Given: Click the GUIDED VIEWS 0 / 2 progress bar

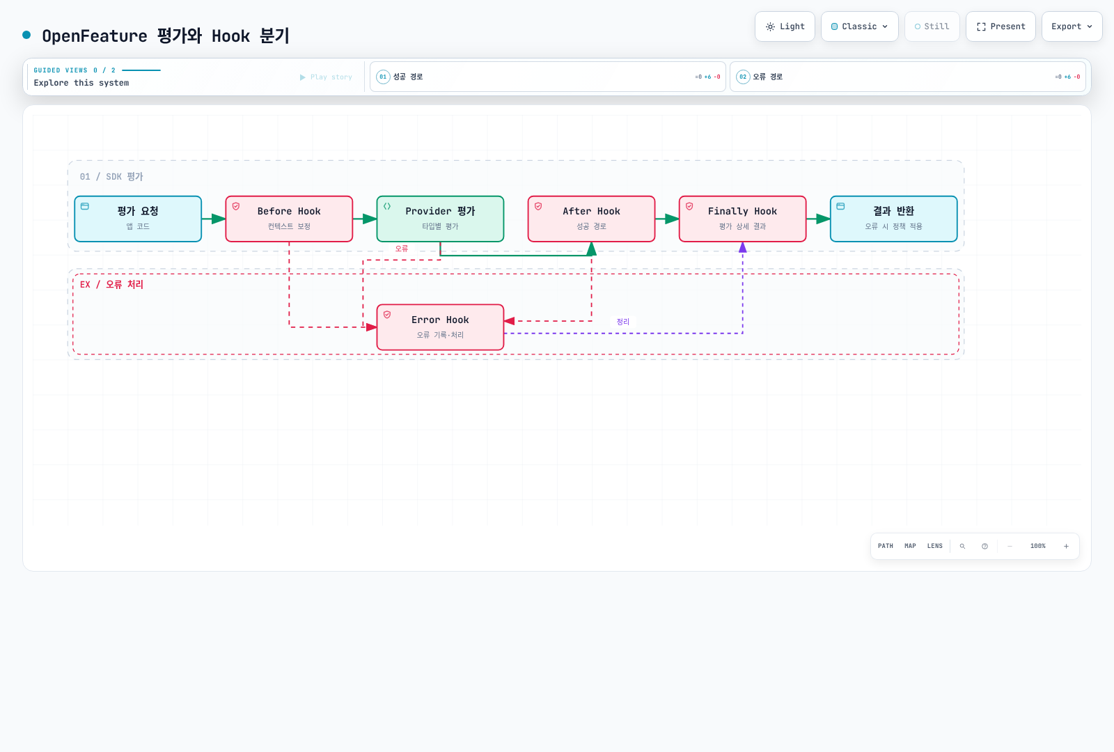Looking at the screenshot, I should pyautogui.click(x=141, y=70).
